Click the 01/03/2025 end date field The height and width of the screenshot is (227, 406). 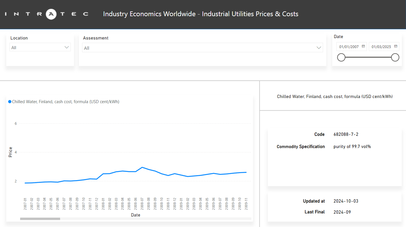381,47
